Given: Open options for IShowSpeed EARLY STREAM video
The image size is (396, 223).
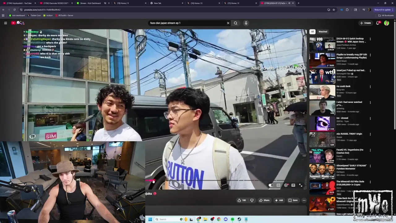Looking at the screenshot, I should tap(370, 166).
